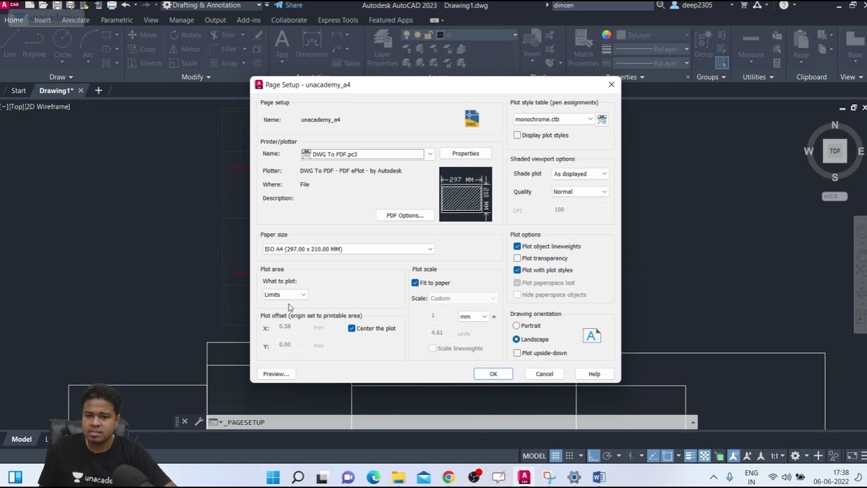The image size is (867, 488).
Task: Click OK in Page Setup dialog
Action: [493, 374]
